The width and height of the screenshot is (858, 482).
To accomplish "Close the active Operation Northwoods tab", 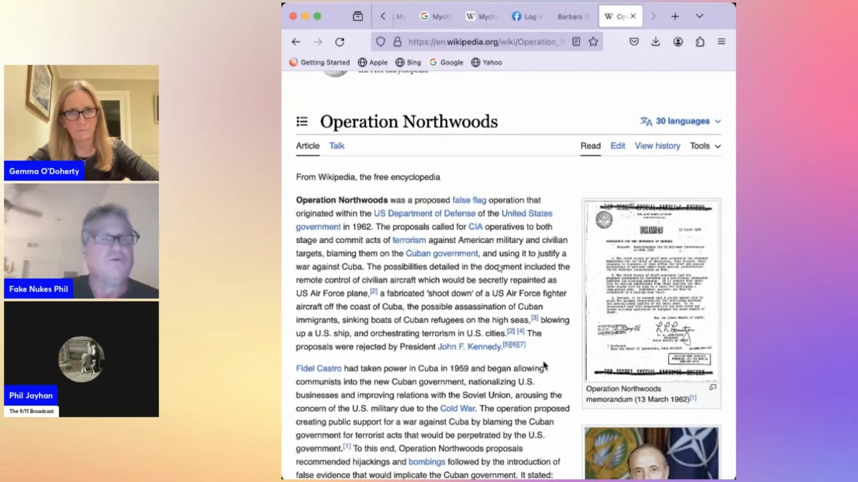I will click(x=633, y=16).
